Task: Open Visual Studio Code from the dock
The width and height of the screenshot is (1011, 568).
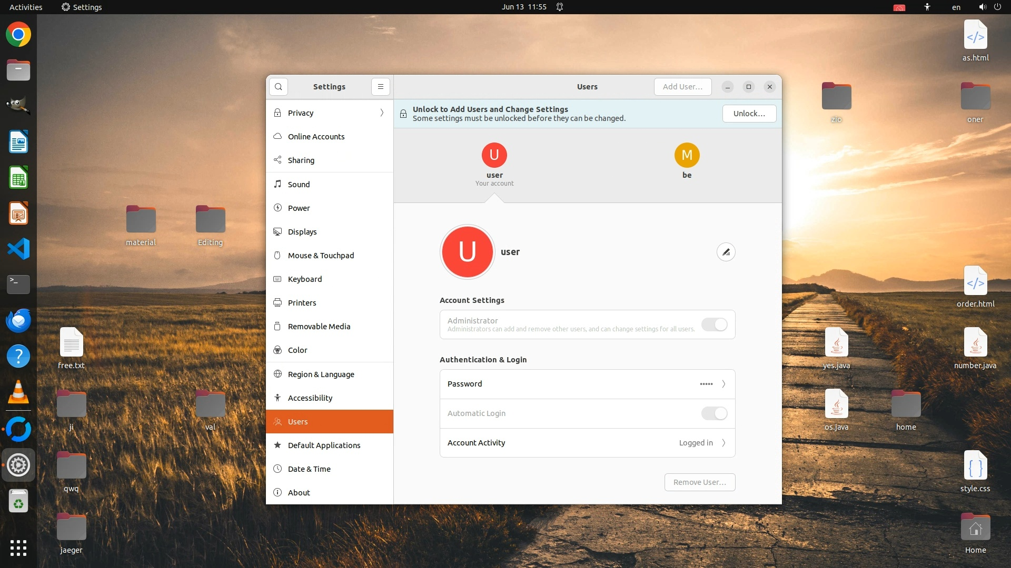Action: tap(18, 249)
